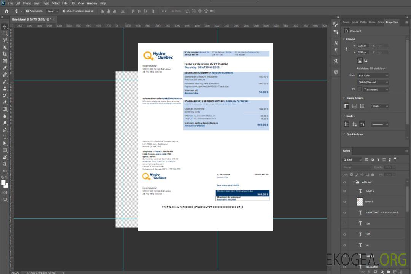
Task: Select portrait canvas orientation icon
Action: pyautogui.click(x=360, y=61)
